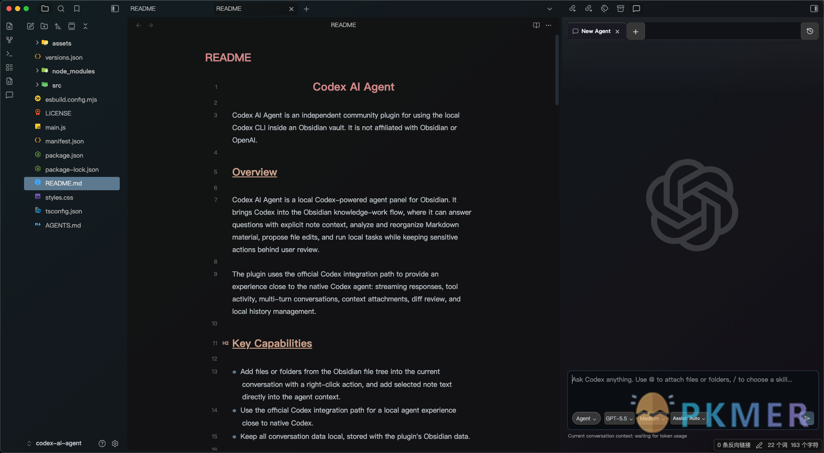Open the Assist: Auto dropdown
Image resolution: width=824 pixels, height=453 pixels.
(689, 418)
